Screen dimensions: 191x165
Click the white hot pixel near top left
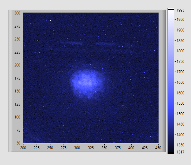click(50, 21)
